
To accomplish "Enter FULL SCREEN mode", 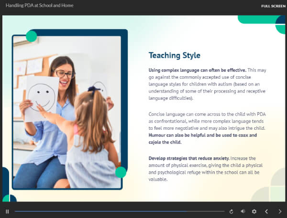I will pyautogui.click(x=273, y=6).
